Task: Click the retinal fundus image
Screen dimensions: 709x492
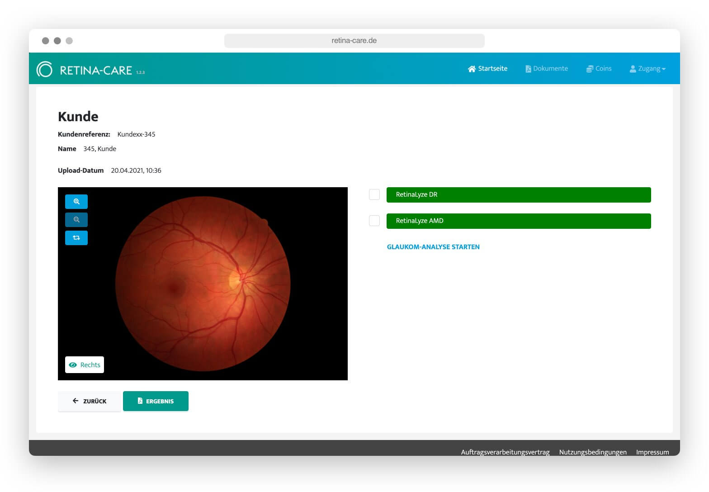Action: 203,284
